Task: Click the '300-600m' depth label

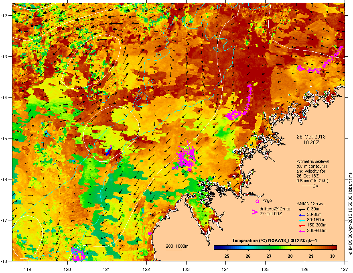Action: click(x=316, y=231)
